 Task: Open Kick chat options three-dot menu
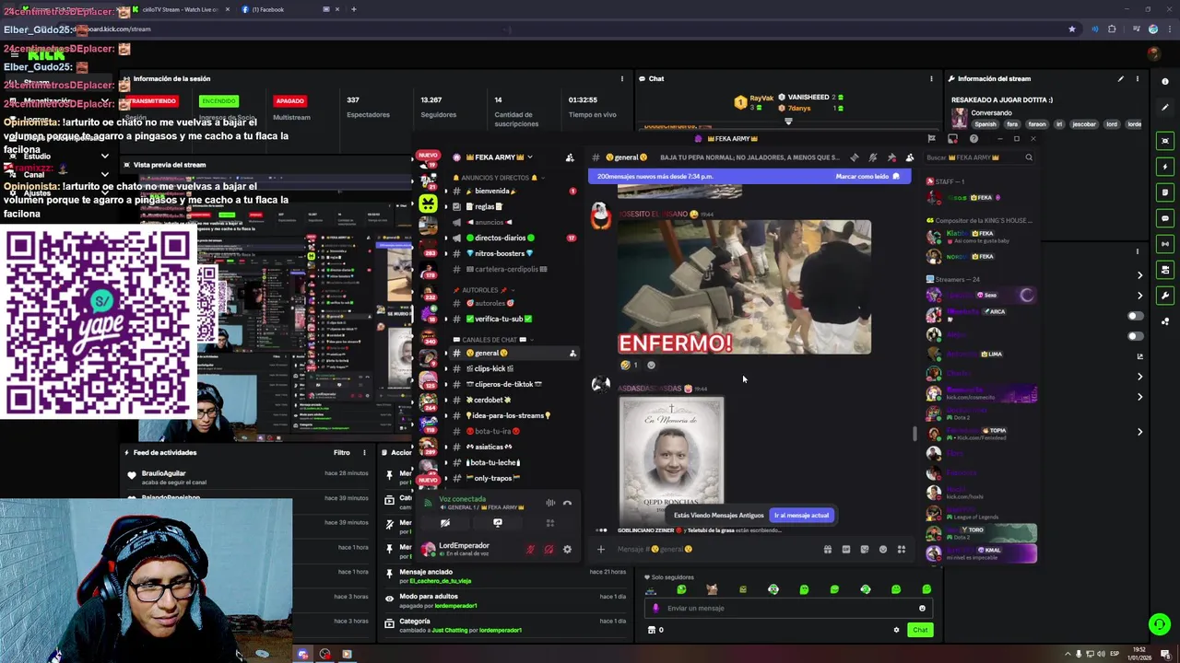(931, 78)
